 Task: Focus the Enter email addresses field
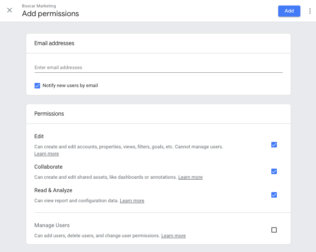click(x=158, y=68)
